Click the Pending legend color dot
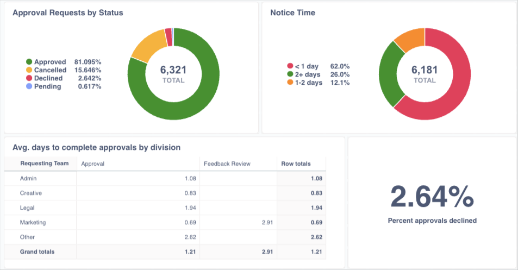The image size is (518, 270). [29, 86]
